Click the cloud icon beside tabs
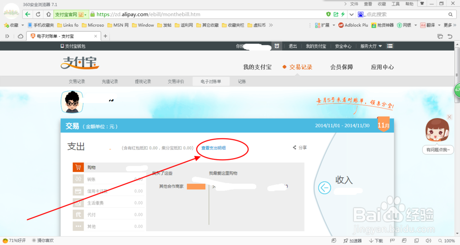The width and height of the screenshot is (460, 245). point(21,36)
